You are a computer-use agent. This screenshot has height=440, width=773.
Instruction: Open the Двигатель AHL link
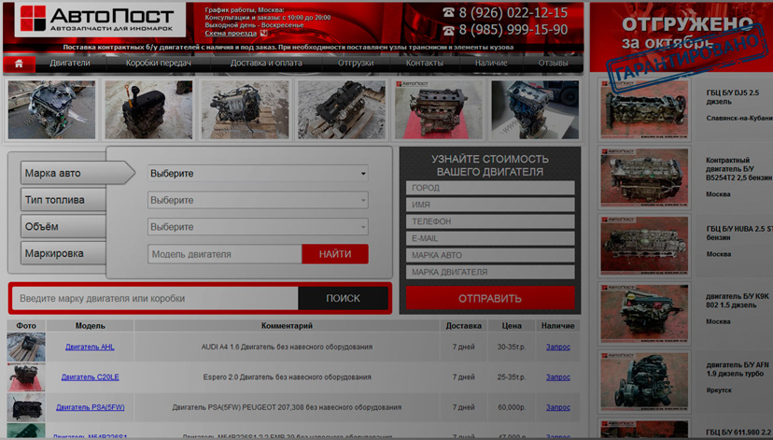90,347
